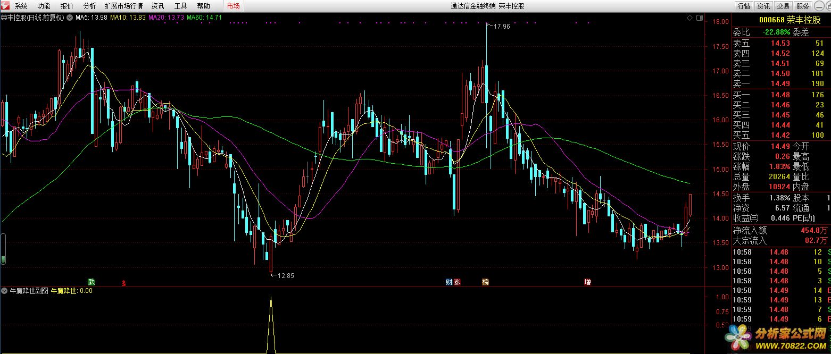
Task: Open the 扩展市场行情 menu
Action: click(124, 6)
